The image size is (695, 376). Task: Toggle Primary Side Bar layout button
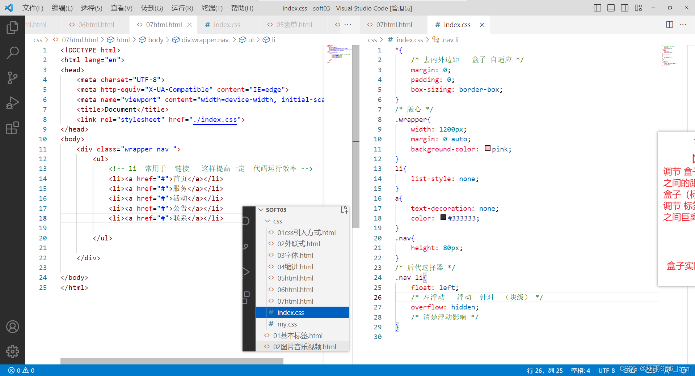point(598,8)
